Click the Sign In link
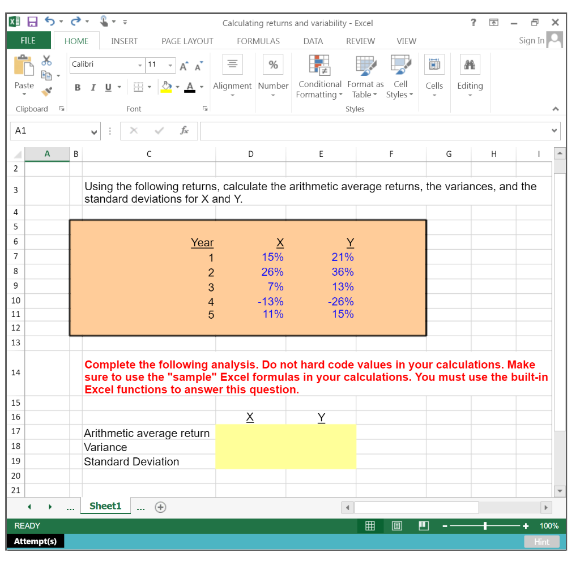This screenshot has height=561, width=580. pos(531,40)
